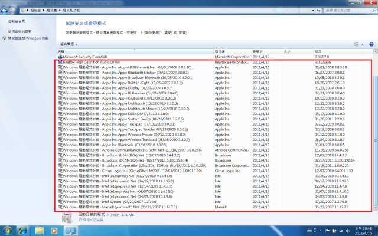Sort by the Version column header
Screen dimensions: 378x236
pyautogui.click(x=338, y=51)
